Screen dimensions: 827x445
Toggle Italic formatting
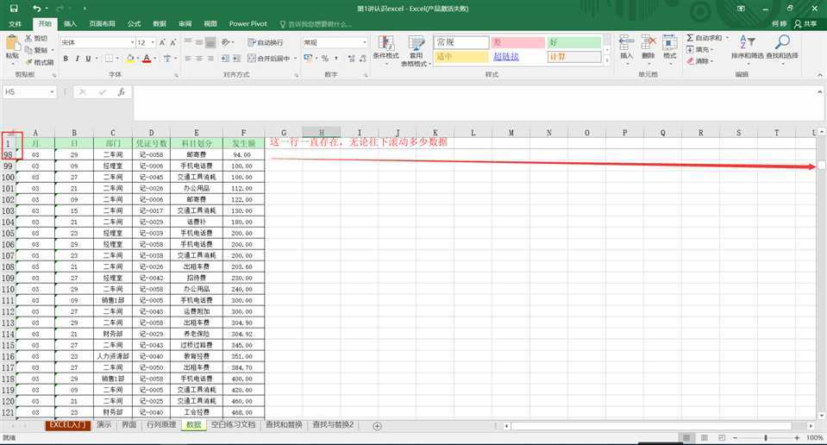[x=77, y=59]
